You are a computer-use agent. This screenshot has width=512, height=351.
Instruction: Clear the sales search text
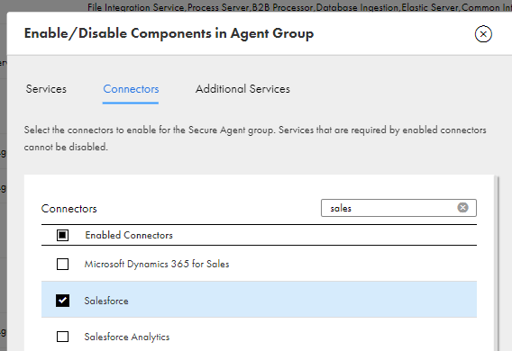coord(462,208)
